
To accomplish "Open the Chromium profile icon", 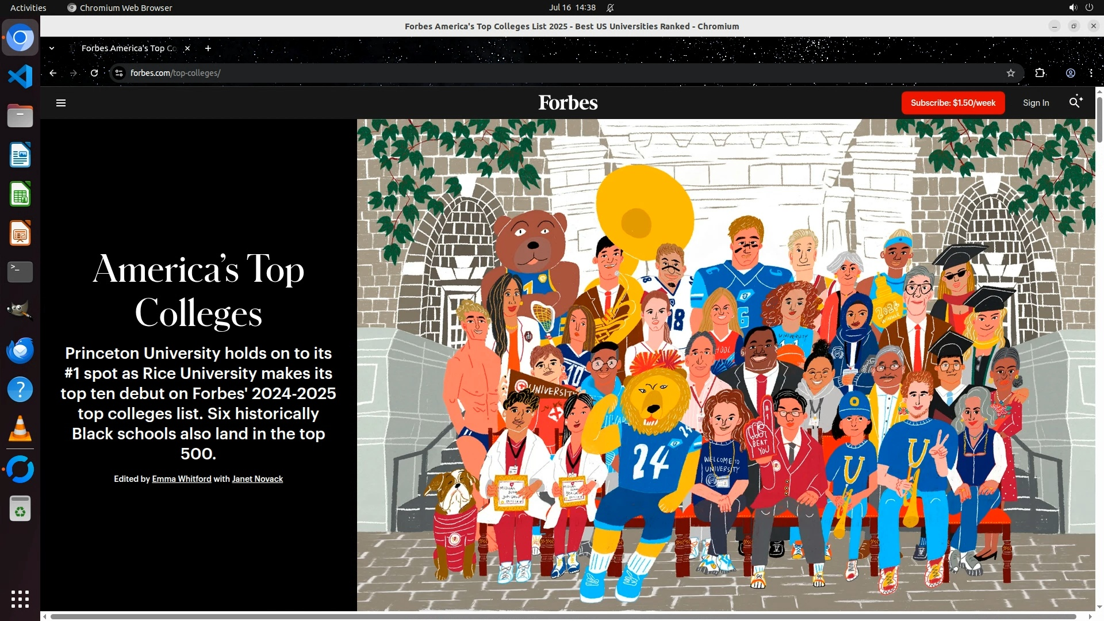I will point(1071,73).
